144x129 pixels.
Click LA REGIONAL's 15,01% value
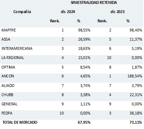click(x=84, y=58)
